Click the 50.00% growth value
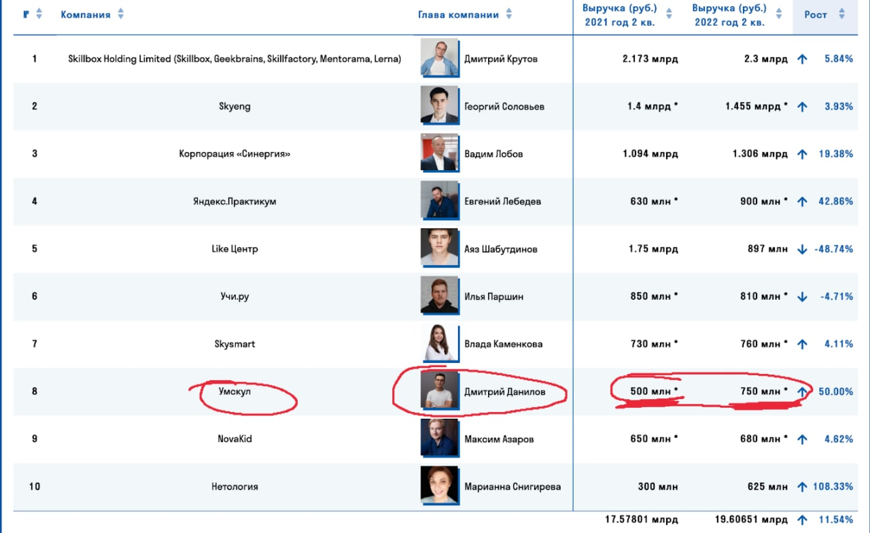The width and height of the screenshot is (870, 533). pyautogui.click(x=835, y=392)
